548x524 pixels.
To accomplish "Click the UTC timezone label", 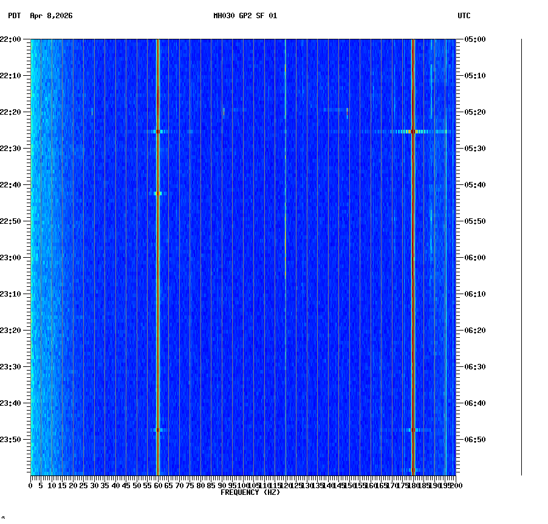I will pyautogui.click(x=464, y=16).
